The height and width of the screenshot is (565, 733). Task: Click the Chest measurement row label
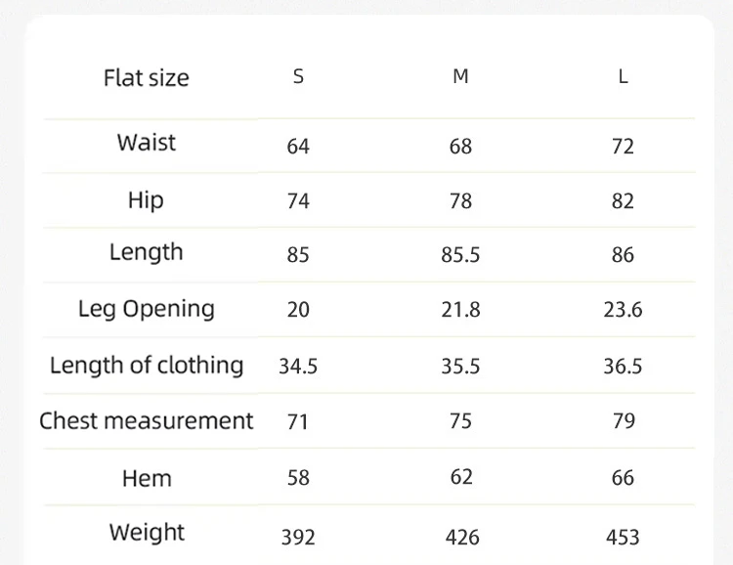click(x=147, y=421)
